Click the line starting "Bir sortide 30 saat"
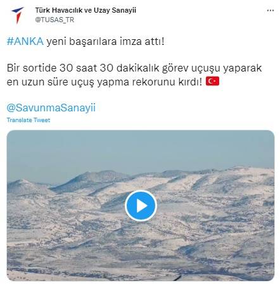 pos(134,68)
